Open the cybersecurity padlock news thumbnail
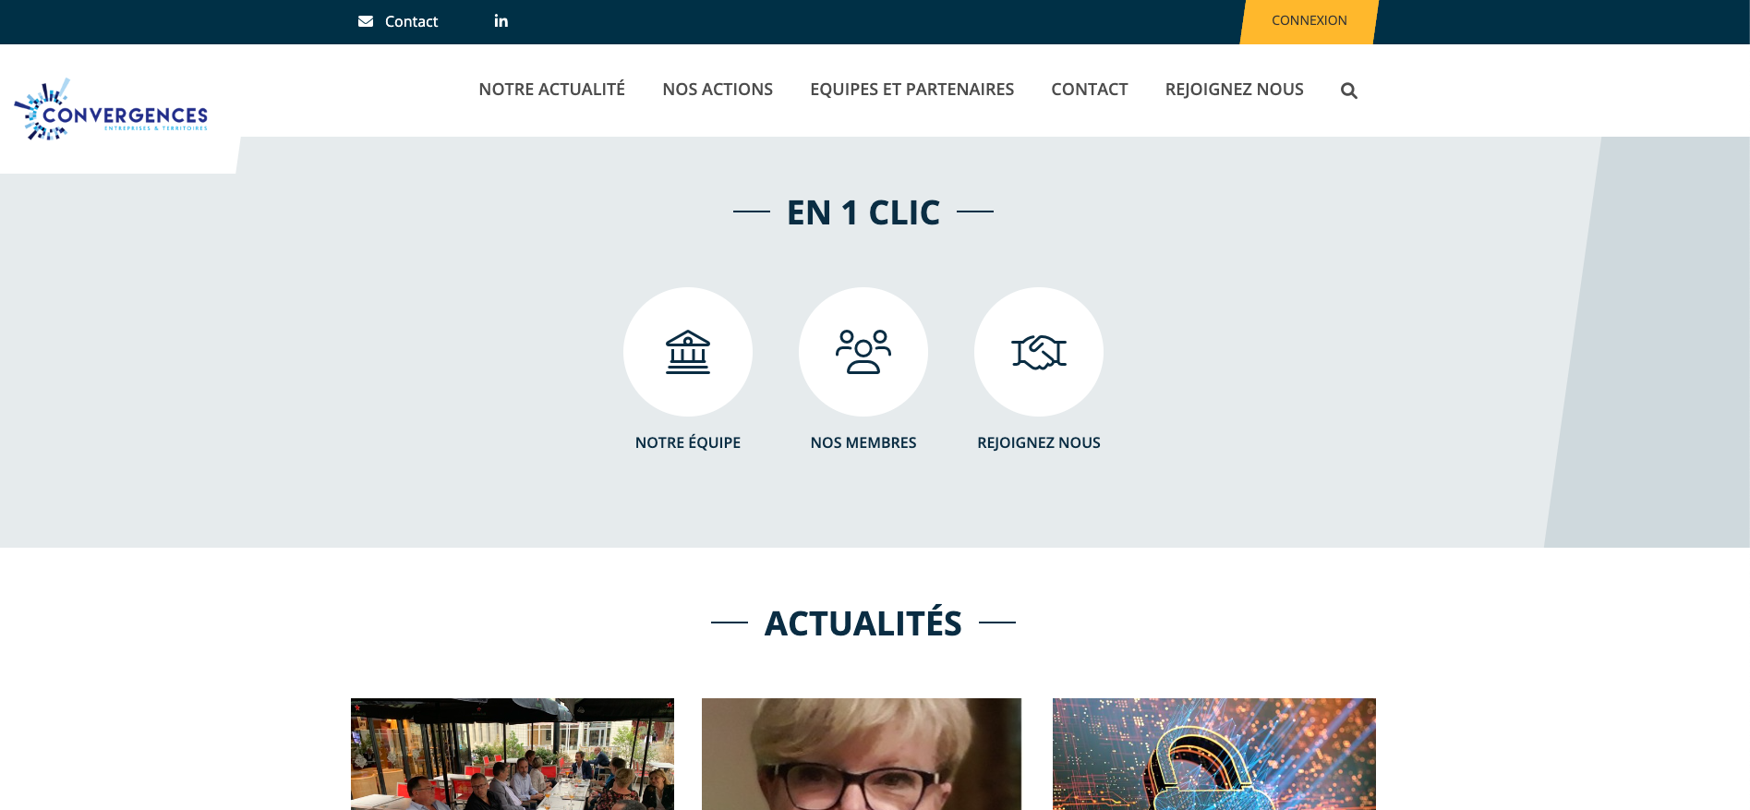 pos(1214,754)
